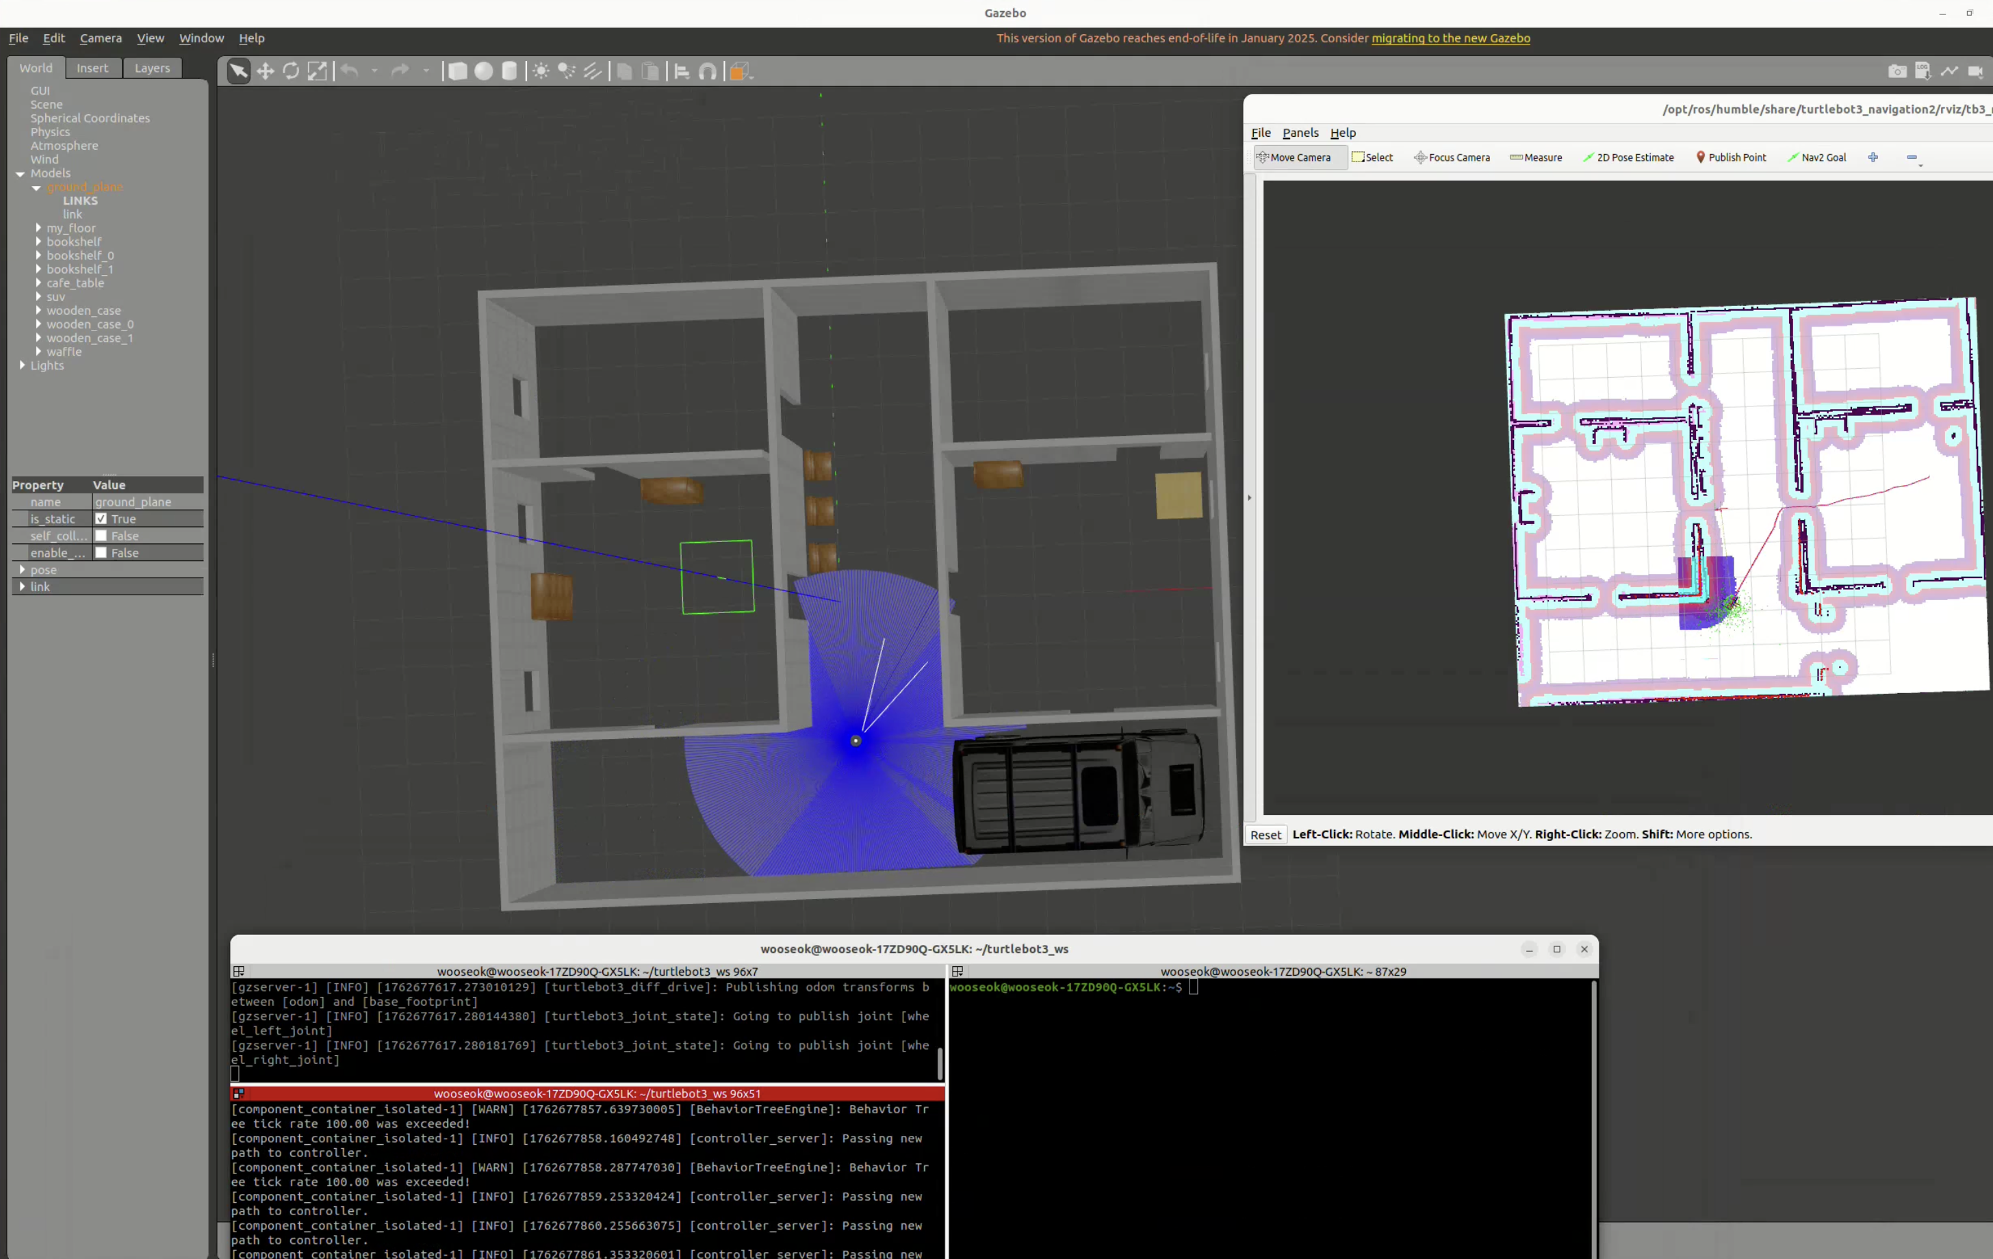Add a point light
This screenshot has width=1993, height=1259.
[541, 71]
